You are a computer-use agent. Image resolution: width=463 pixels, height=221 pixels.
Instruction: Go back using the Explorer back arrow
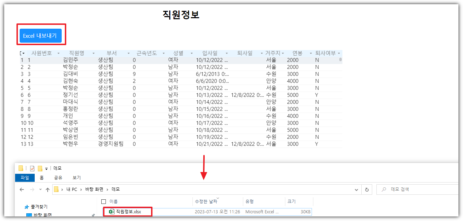[22, 190]
